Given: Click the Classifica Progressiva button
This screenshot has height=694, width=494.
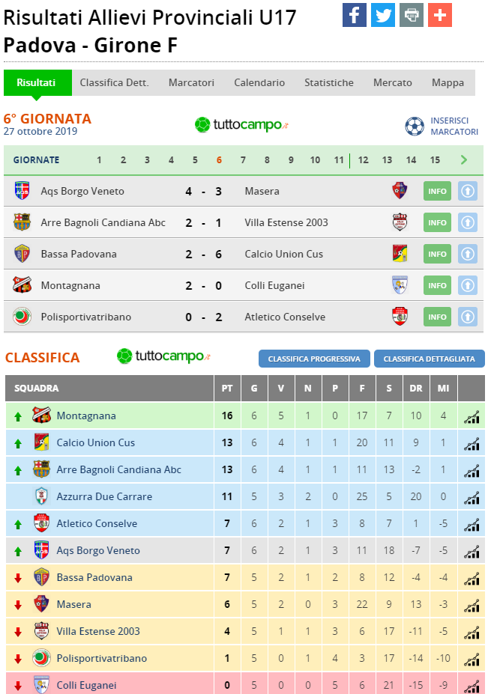Looking at the screenshot, I should 314,359.
